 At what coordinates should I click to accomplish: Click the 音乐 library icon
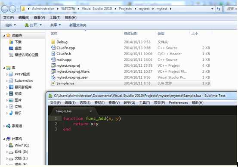point(11,113)
